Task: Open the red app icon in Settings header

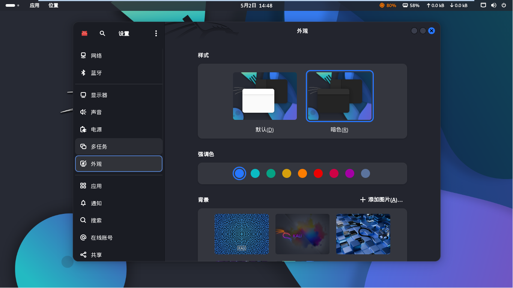Action: (84, 33)
